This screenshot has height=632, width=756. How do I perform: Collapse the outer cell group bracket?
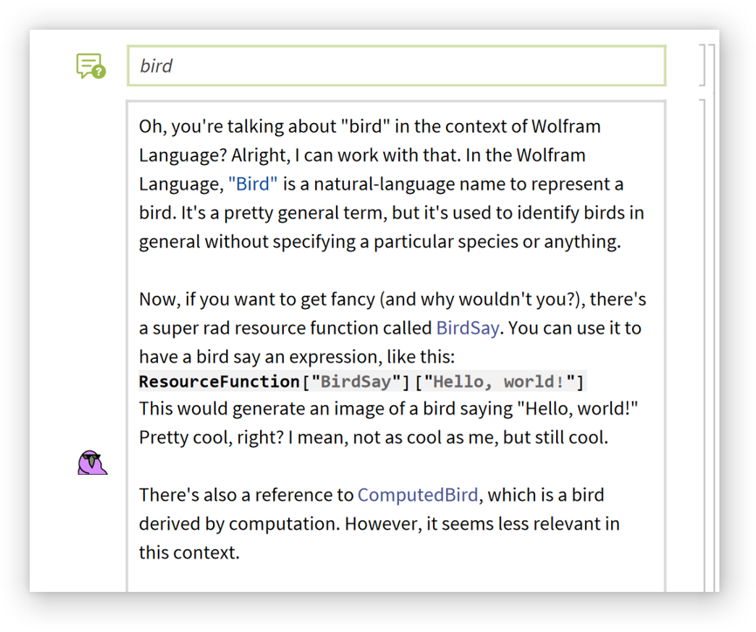pyautogui.click(x=711, y=314)
